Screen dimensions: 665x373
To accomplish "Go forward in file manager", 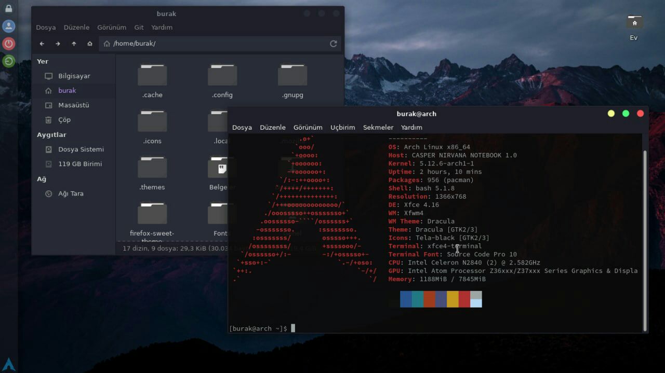I will [58, 44].
